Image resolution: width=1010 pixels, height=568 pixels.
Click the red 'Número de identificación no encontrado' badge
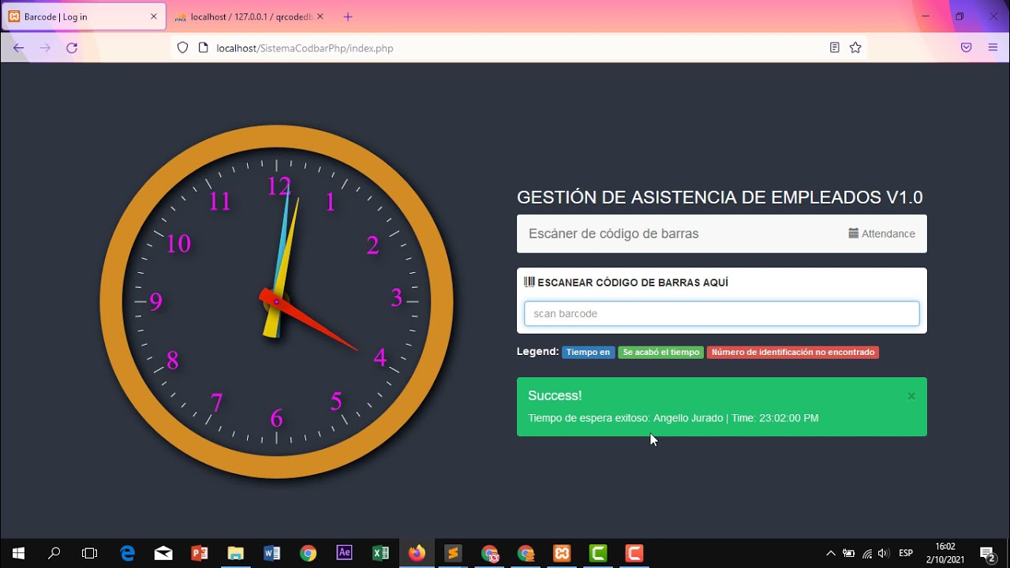pyautogui.click(x=793, y=353)
